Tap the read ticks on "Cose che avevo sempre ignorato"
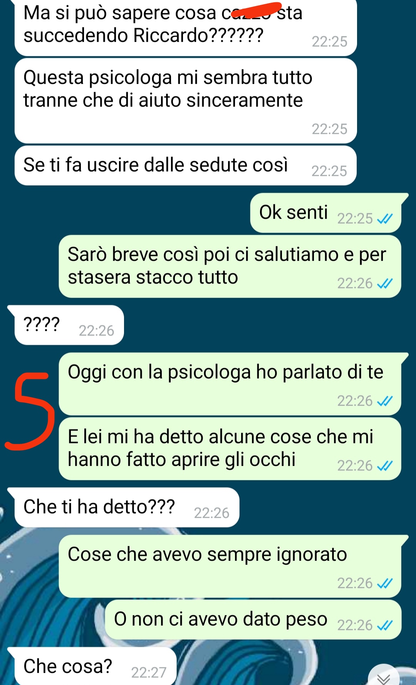The image size is (416, 685). click(385, 584)
